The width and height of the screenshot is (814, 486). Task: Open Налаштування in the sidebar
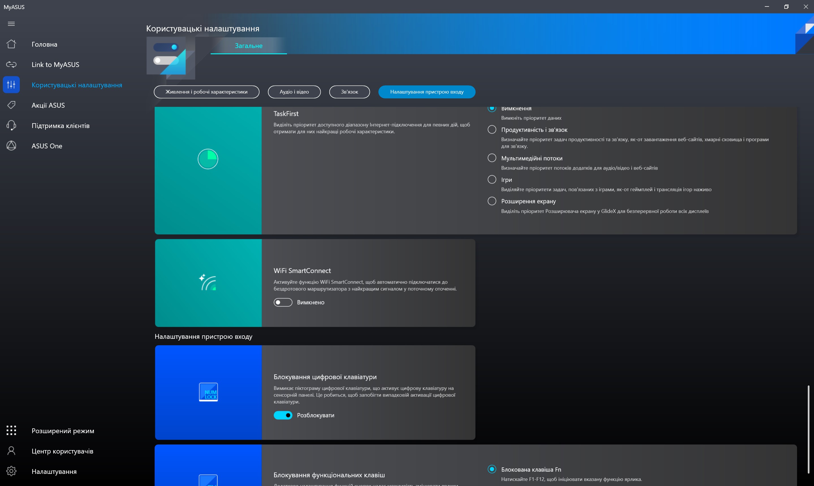pos(54,472)
